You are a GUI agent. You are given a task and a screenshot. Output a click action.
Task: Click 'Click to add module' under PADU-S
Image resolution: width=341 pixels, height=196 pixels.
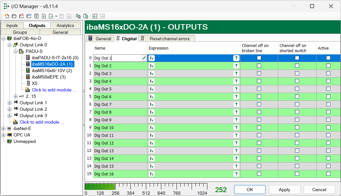pyautogui.click(x=54, y=90)
